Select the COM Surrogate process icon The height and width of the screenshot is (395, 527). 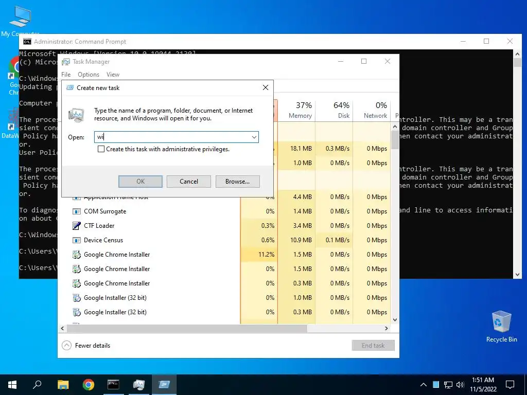[77, 211]
